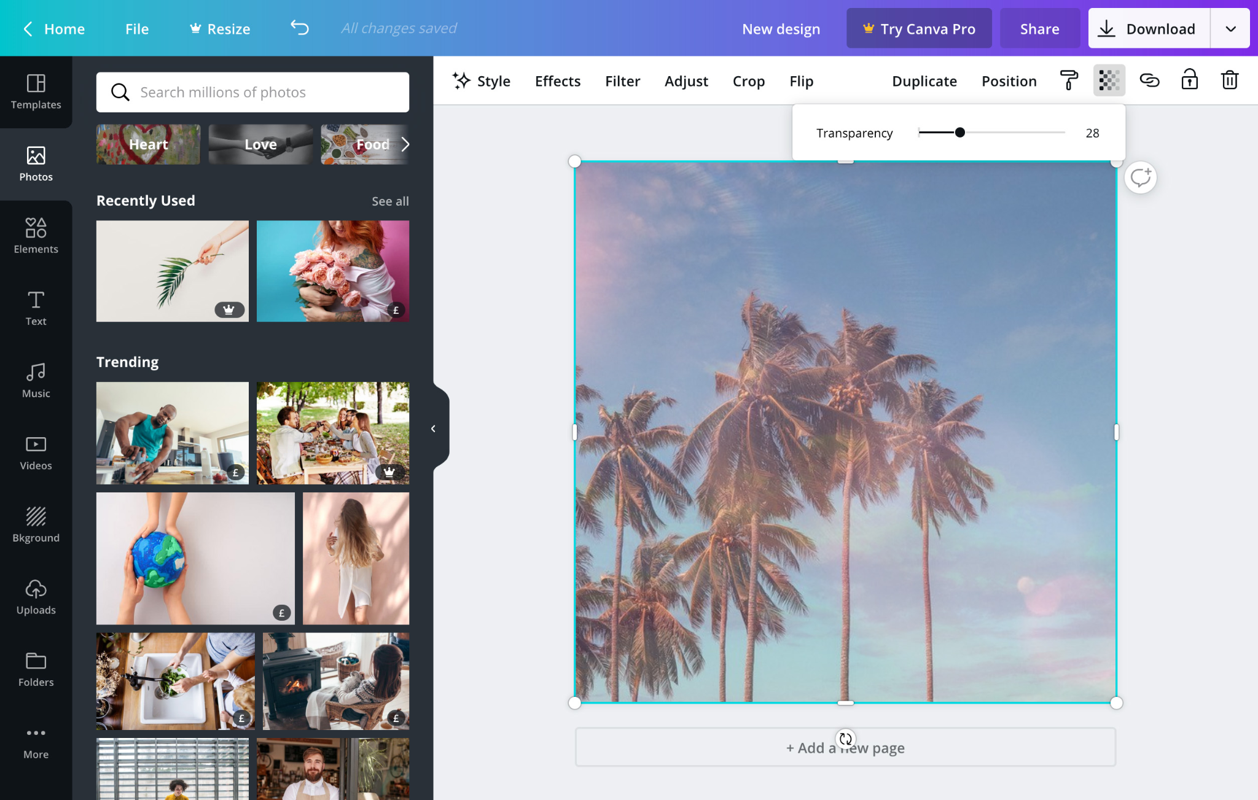Click the Flip tool icon
This screenshot has height=800, width=1258.
[x=800, y=80]
